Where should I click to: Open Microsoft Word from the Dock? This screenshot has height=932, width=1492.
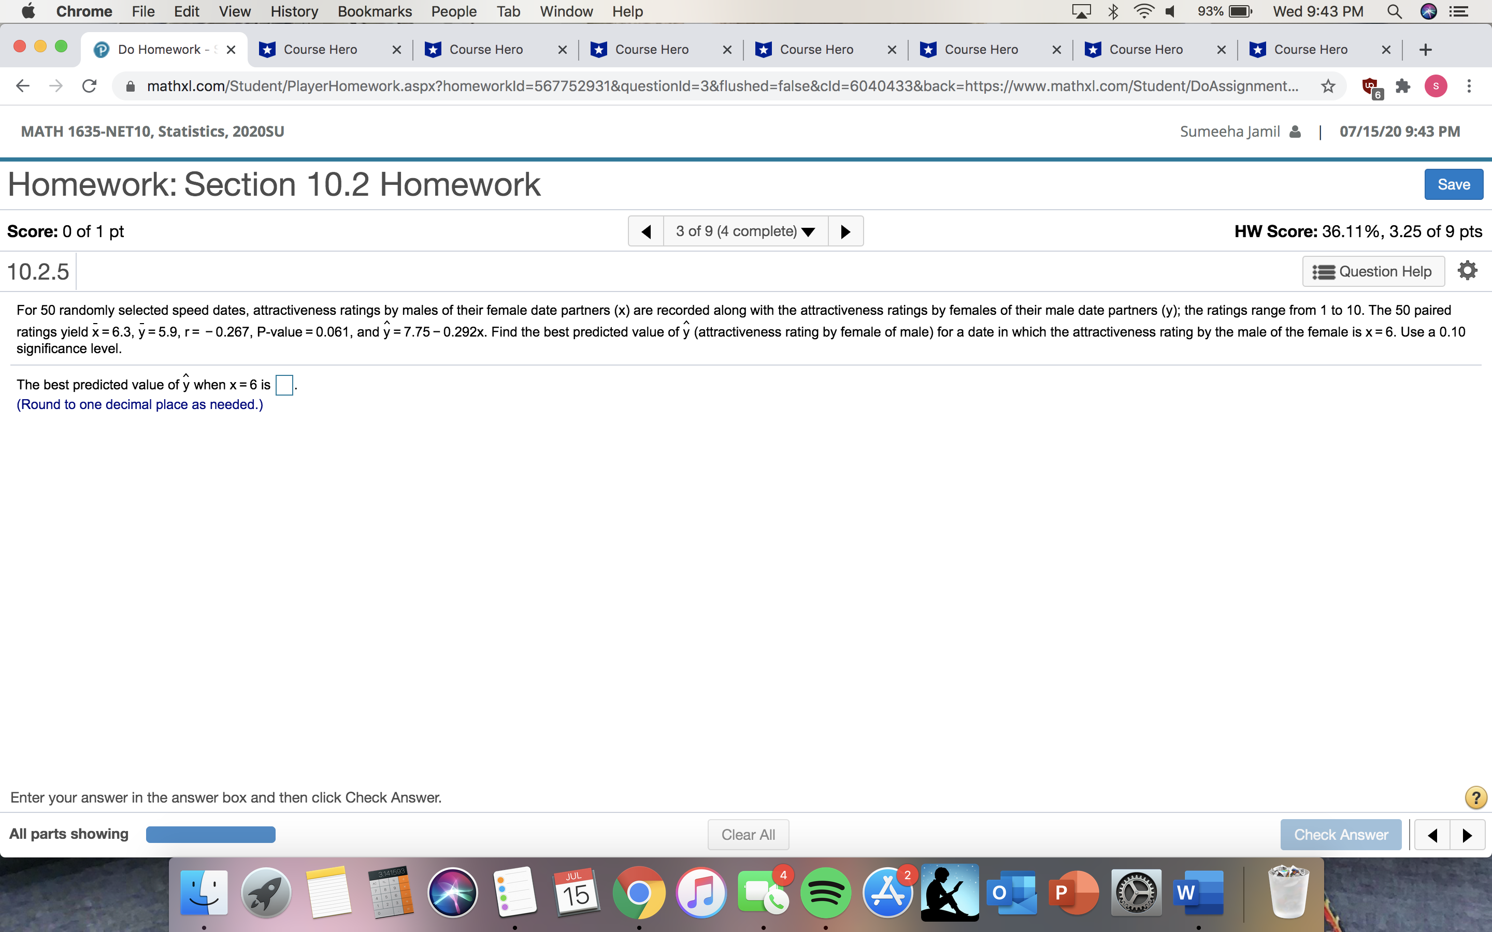(1199, 892)
